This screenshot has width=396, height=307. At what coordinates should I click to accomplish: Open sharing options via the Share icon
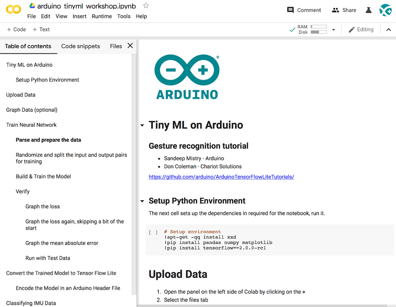point(344,10)
